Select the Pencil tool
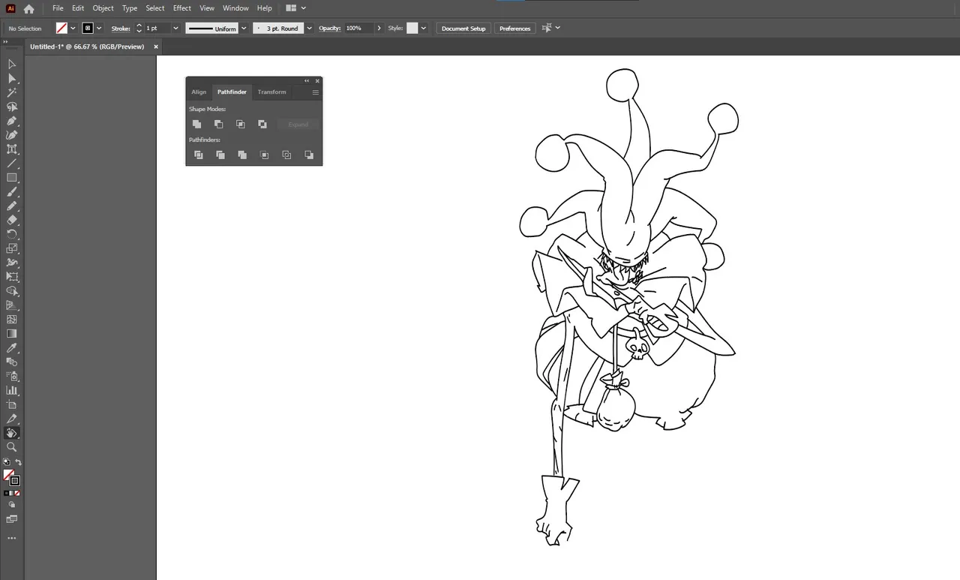This screenshot has height=580, width=960. [12, 206]
